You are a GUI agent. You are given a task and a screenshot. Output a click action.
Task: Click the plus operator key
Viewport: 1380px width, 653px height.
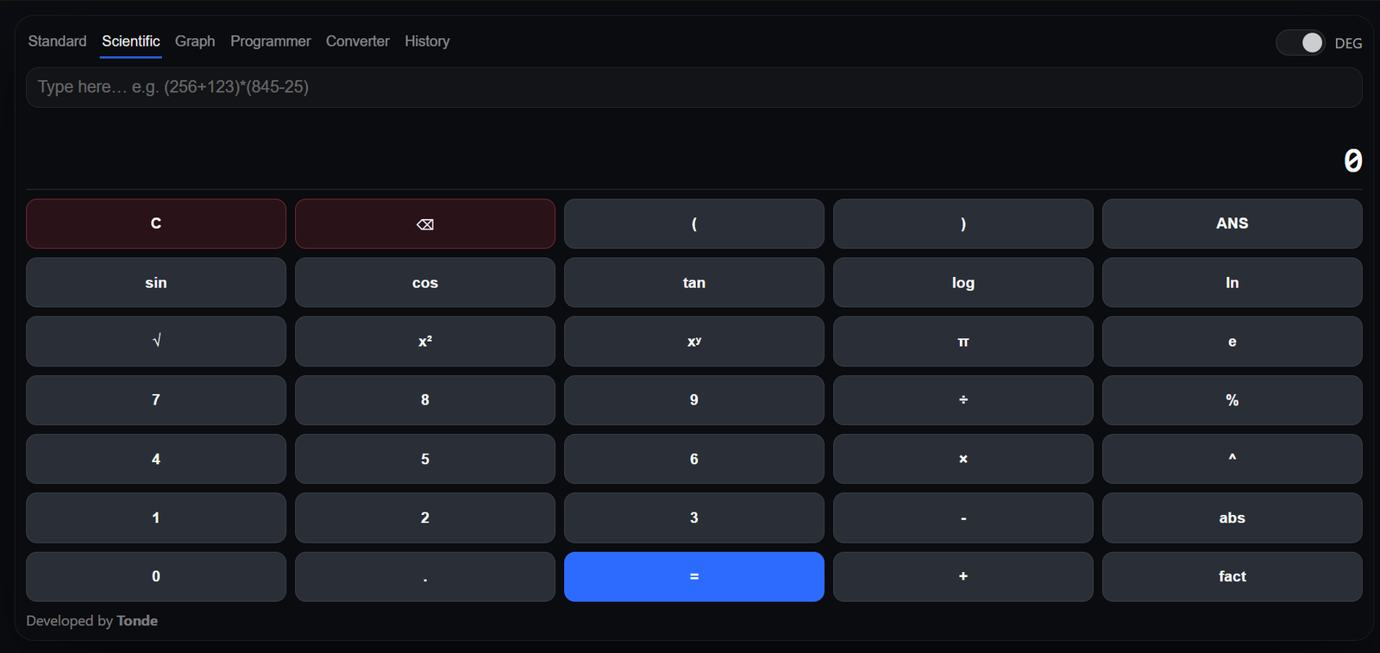963,576
